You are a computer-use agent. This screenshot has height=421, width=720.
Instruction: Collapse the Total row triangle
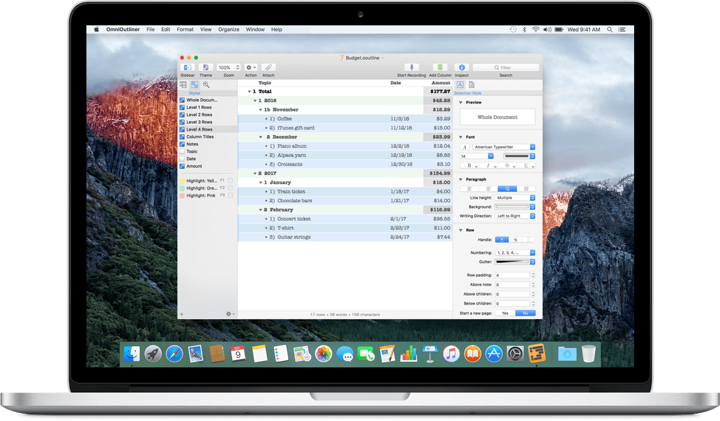coord(249,92)
